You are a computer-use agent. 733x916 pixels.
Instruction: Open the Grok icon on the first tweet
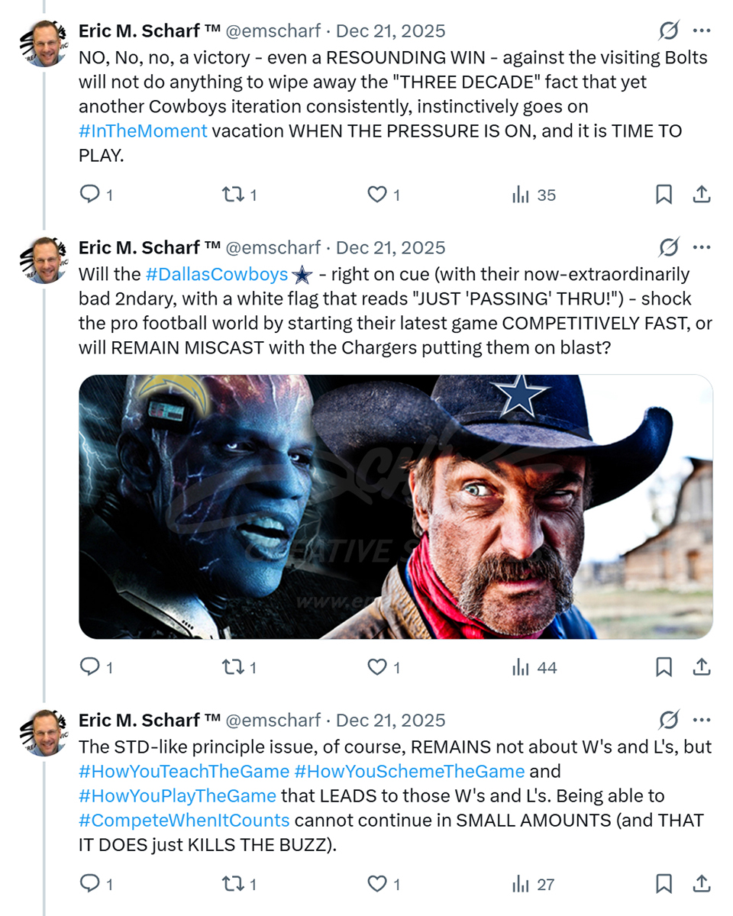(x=669, y=31)
